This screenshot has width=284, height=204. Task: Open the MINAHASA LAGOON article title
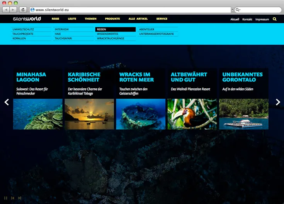(31, 77)
